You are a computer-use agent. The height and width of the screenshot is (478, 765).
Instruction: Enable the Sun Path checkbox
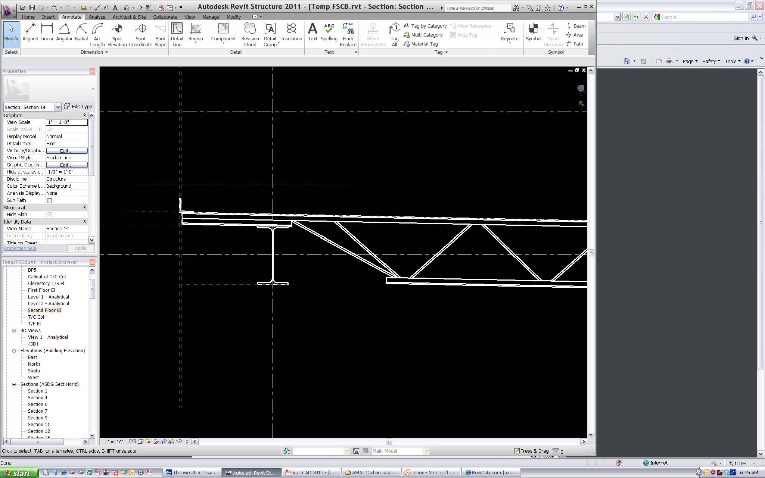click(49, 200)
